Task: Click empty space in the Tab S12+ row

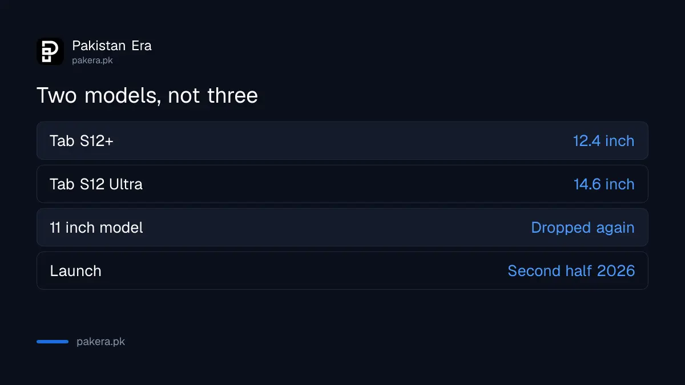Action: 342,141
